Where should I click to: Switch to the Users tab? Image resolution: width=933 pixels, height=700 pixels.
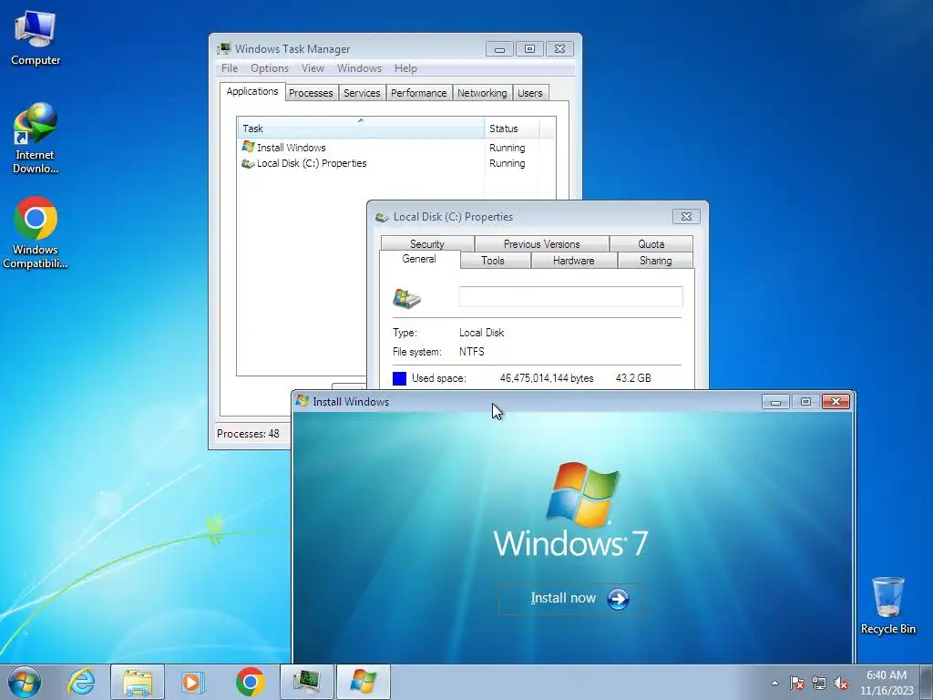(x=529, y=93)
